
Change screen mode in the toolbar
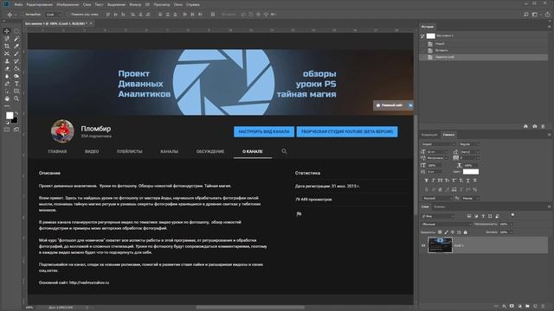[16, 130]
